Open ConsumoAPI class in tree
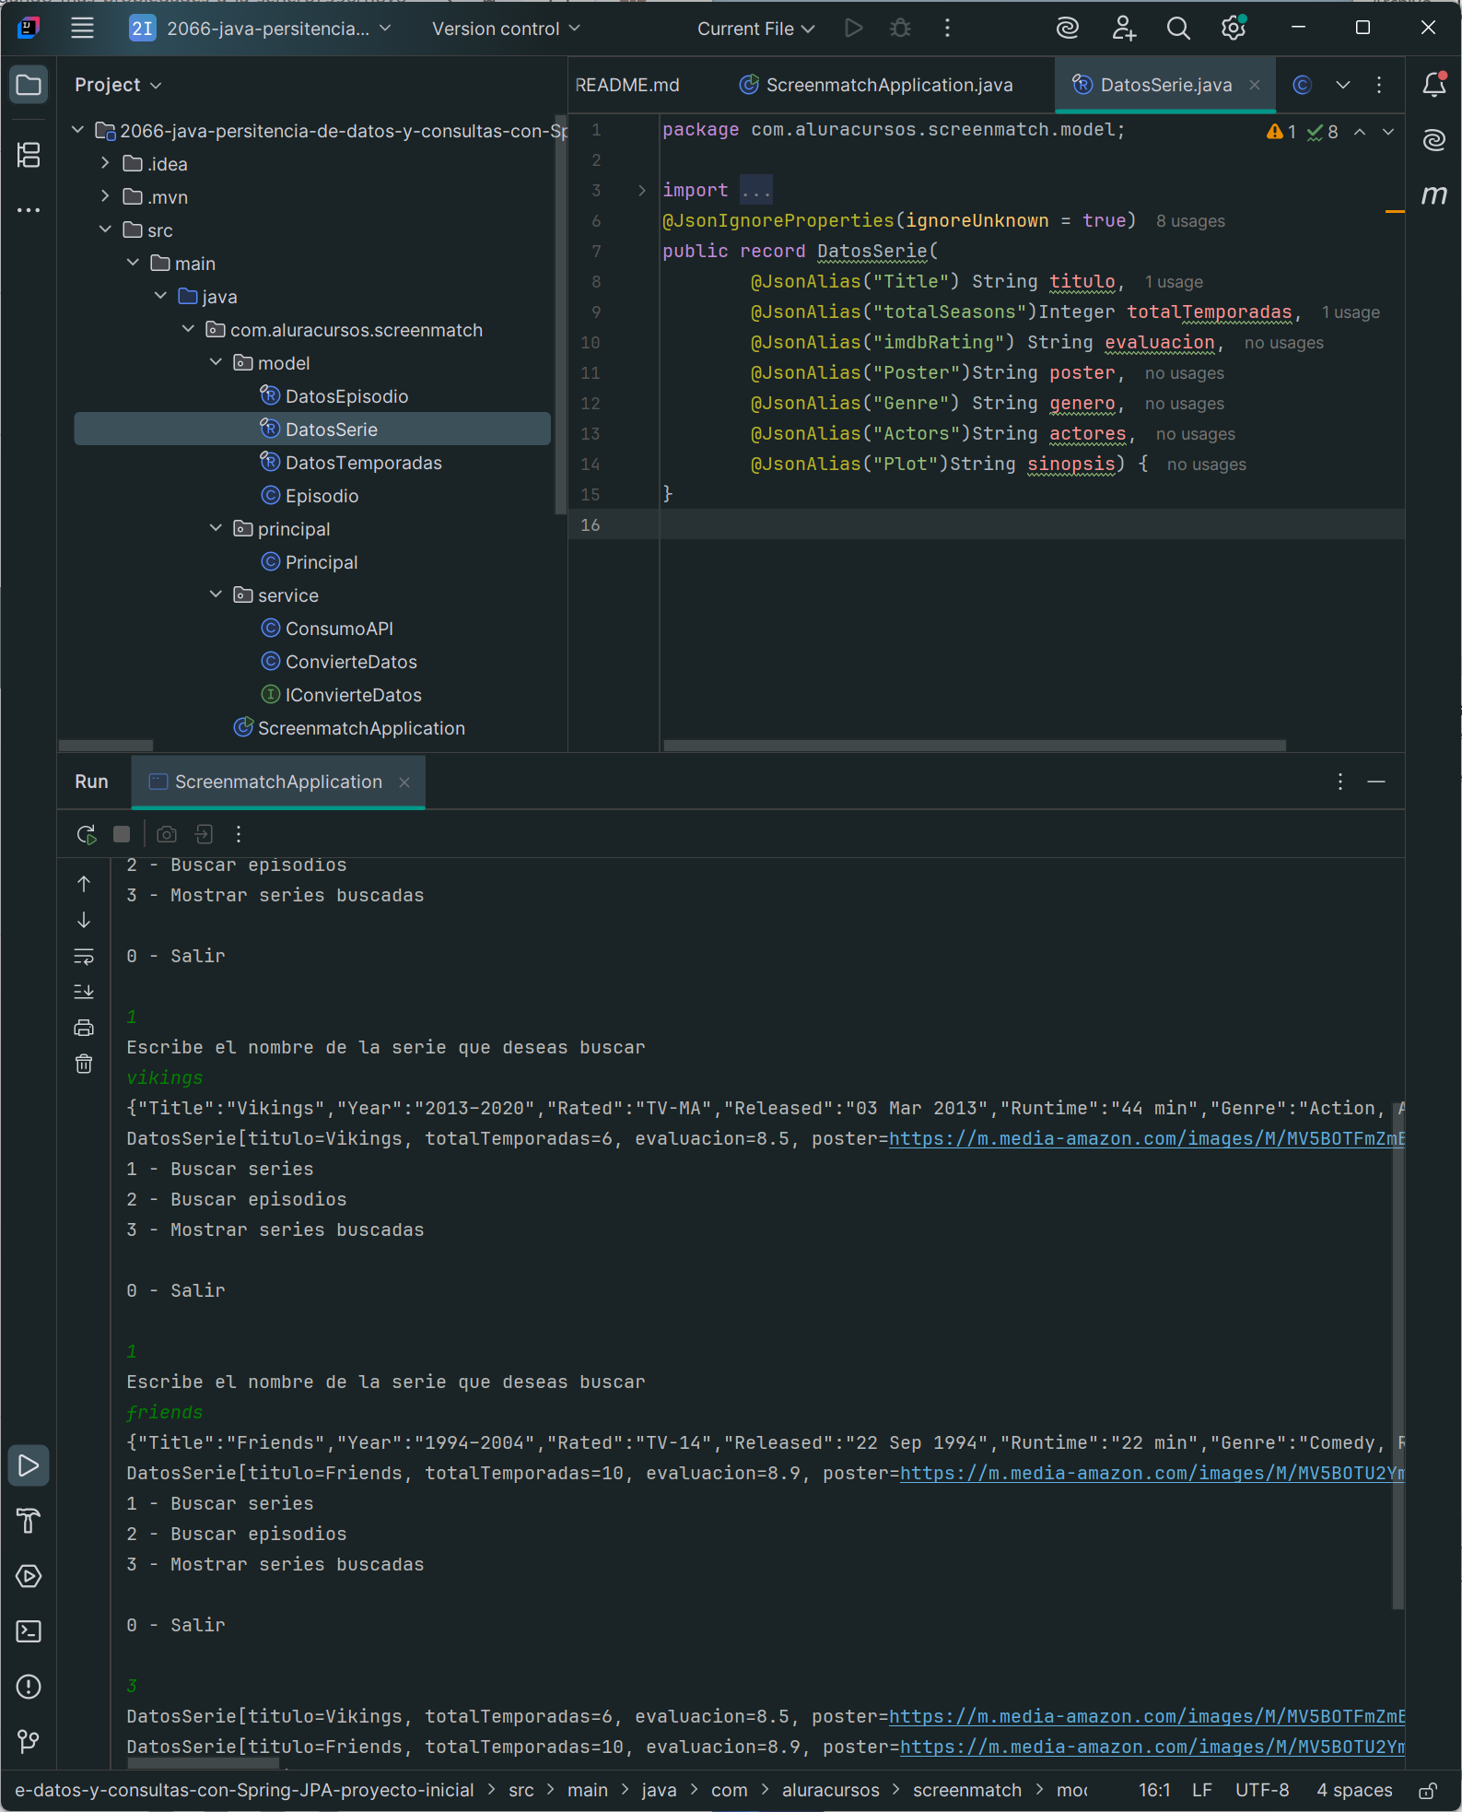Image resolution: width=1462 pixels, height=1812 pixels. [x=339, y=629]
